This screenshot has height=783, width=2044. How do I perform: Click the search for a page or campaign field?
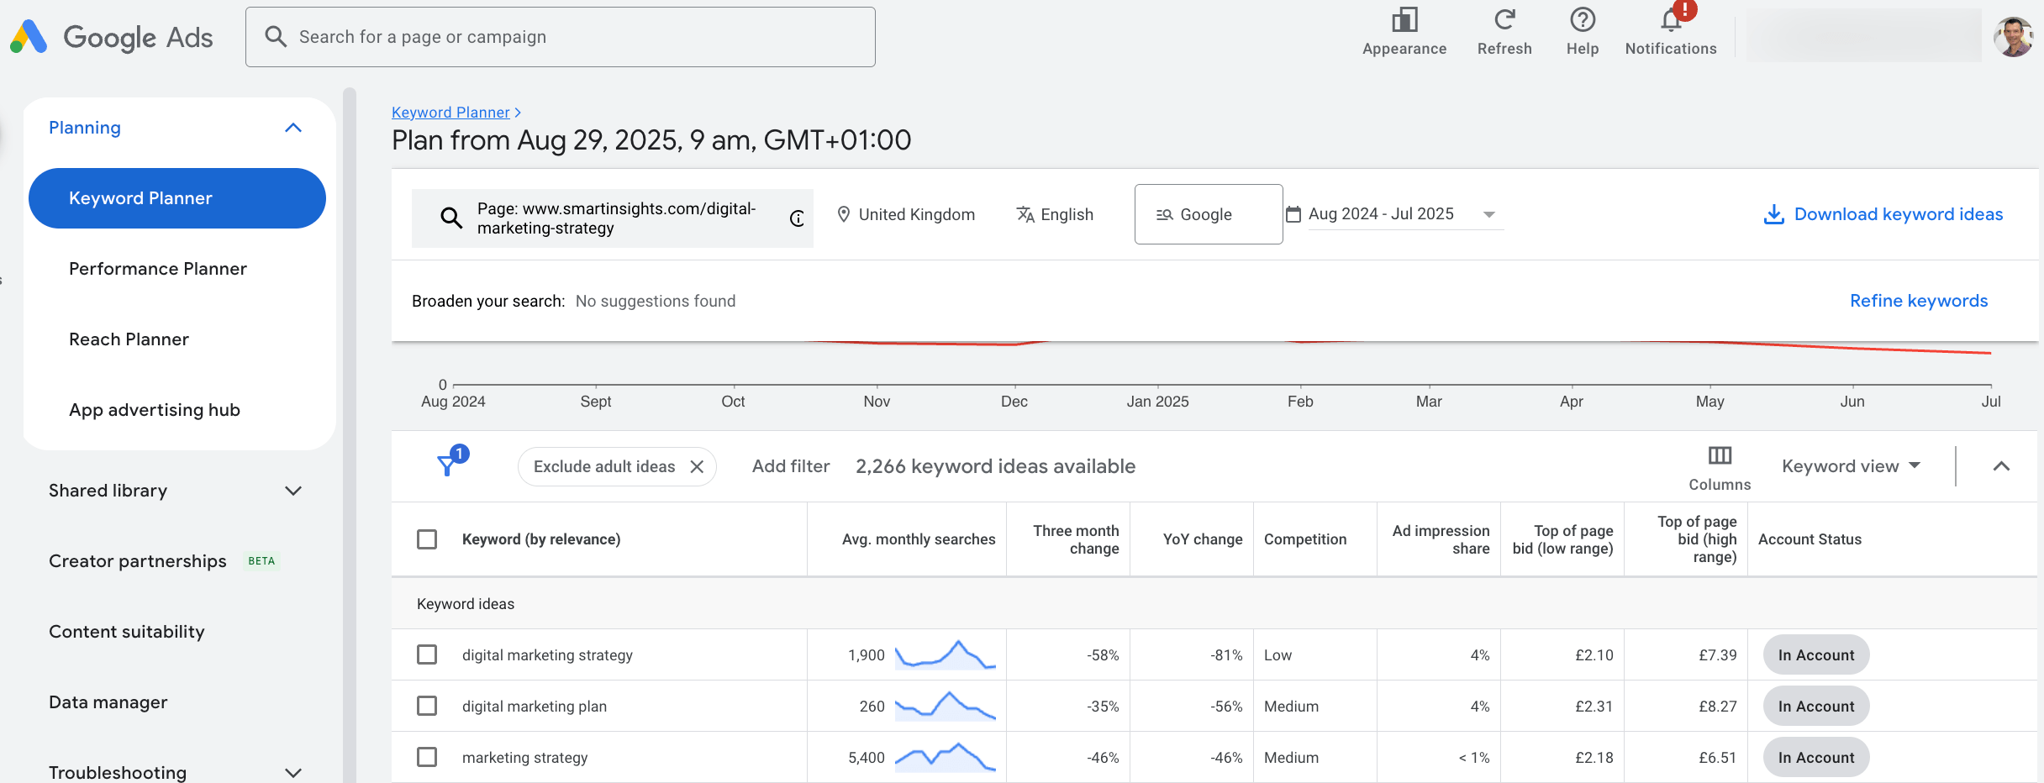[x=560, y=37]
